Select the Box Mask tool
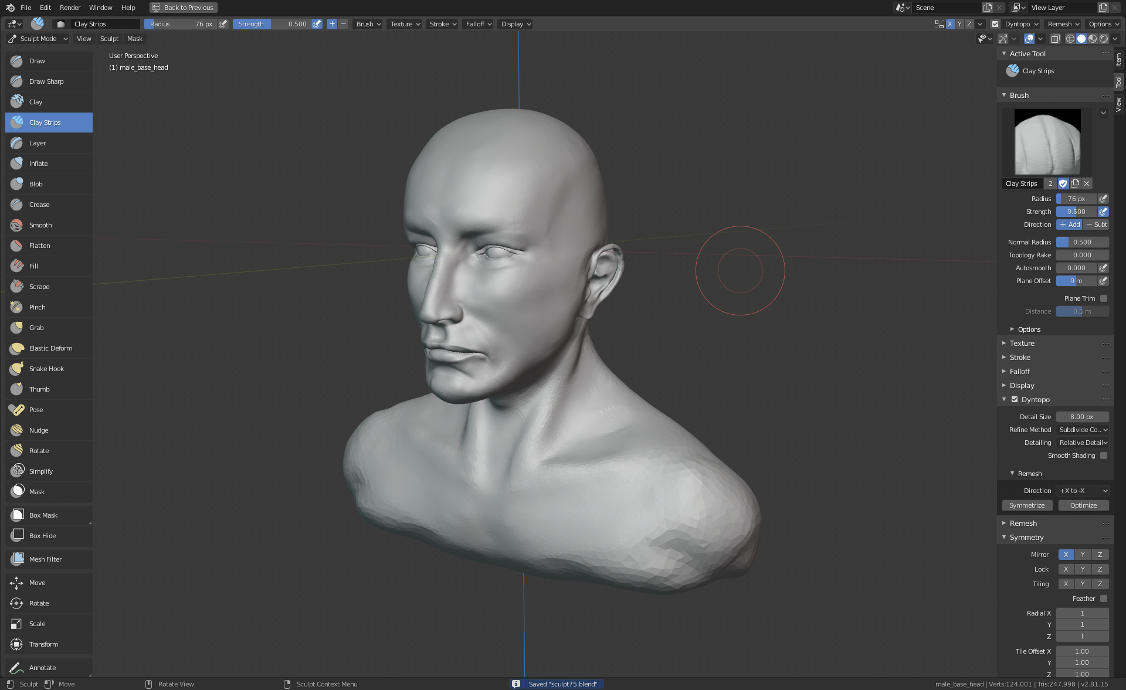Image resolution: width=1126 pixels, height=690 pixels. tap(43, 515)
